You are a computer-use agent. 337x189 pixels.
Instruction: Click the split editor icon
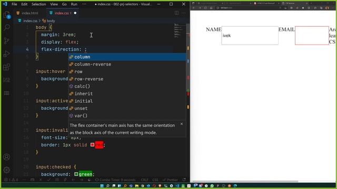176,13
